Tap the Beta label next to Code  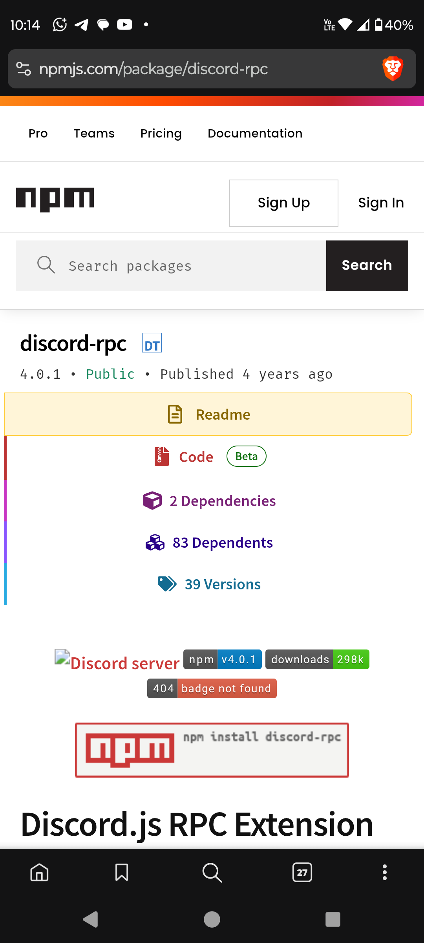[x=247, y=456]
